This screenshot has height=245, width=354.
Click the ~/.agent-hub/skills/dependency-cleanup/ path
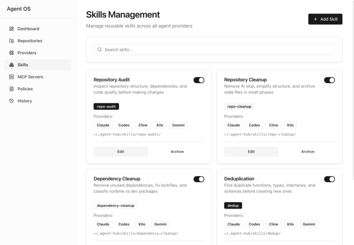[x=136, y=234]
